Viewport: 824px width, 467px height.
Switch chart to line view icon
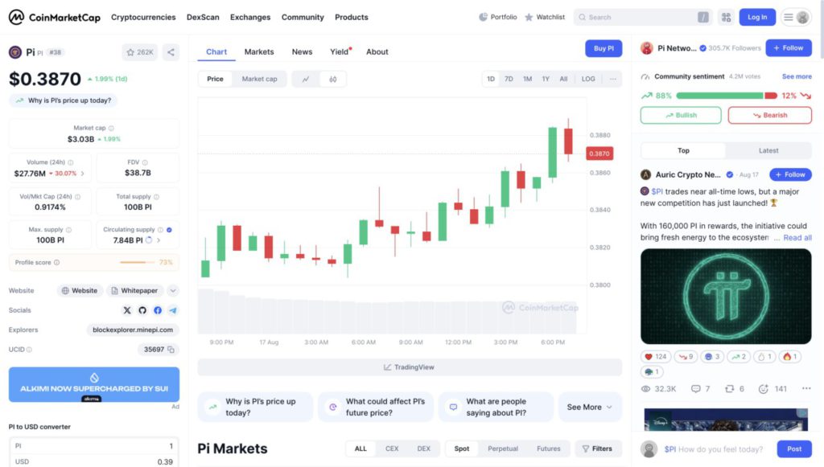pos(306,79)
